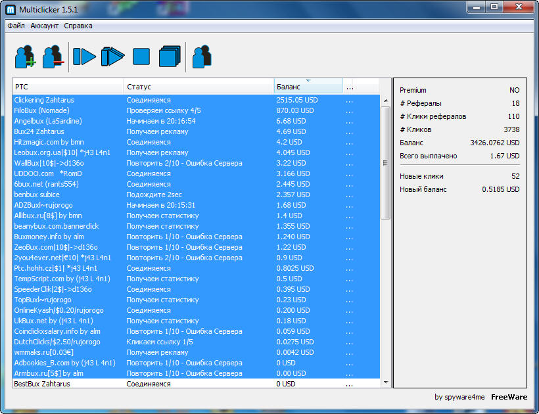Viewport: 539px width, 414px height.
Task: Select the UDDOO.com *RomD row
Action: click(197, 173)
